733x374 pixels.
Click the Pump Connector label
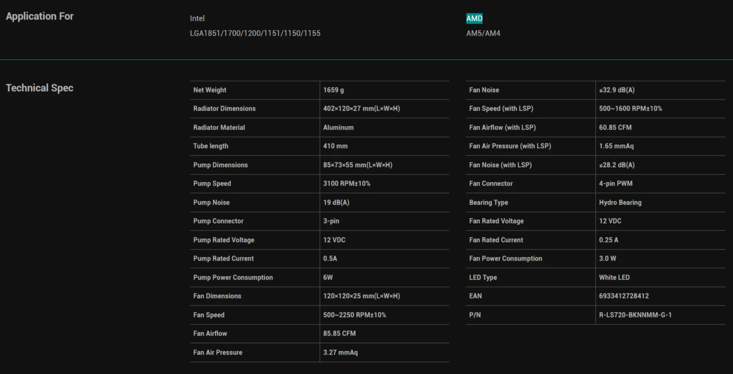218,221
